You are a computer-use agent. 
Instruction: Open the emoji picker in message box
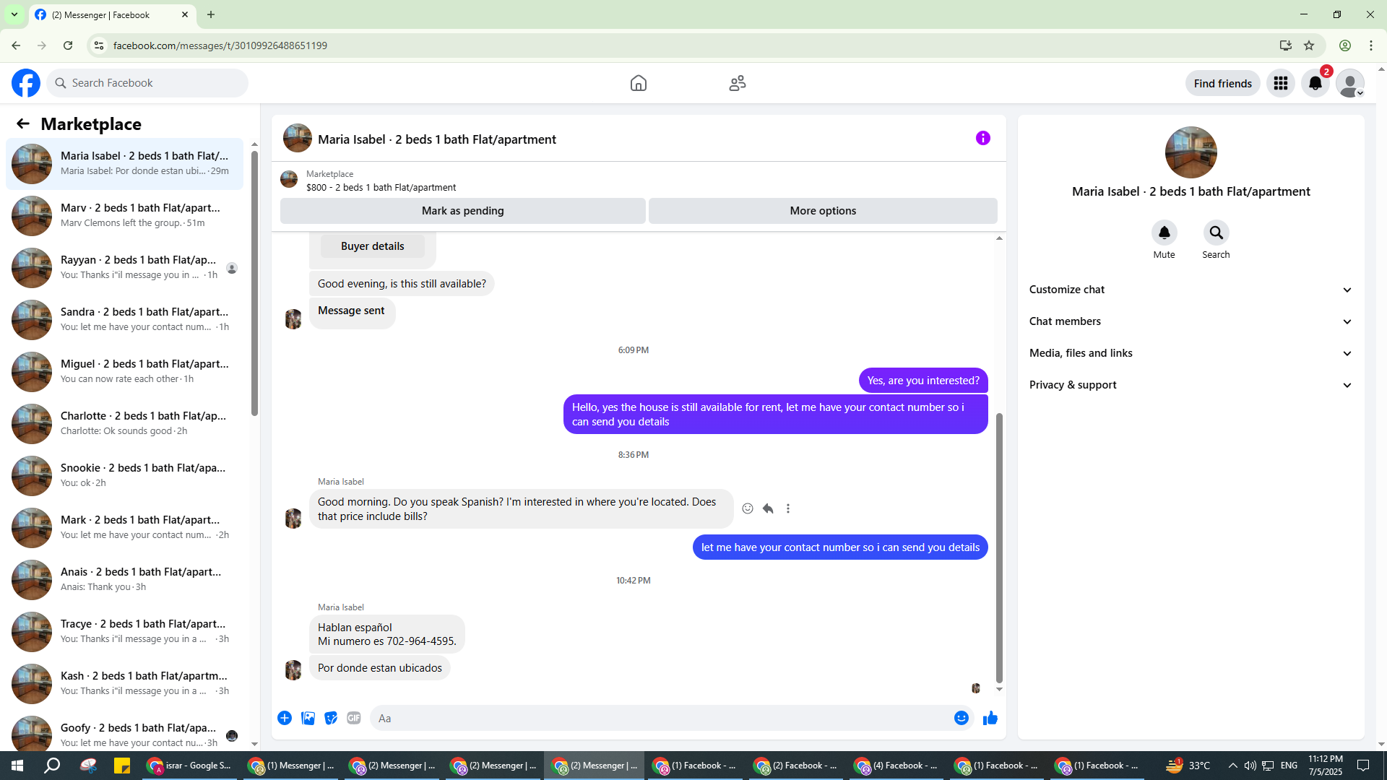[961, 718]
